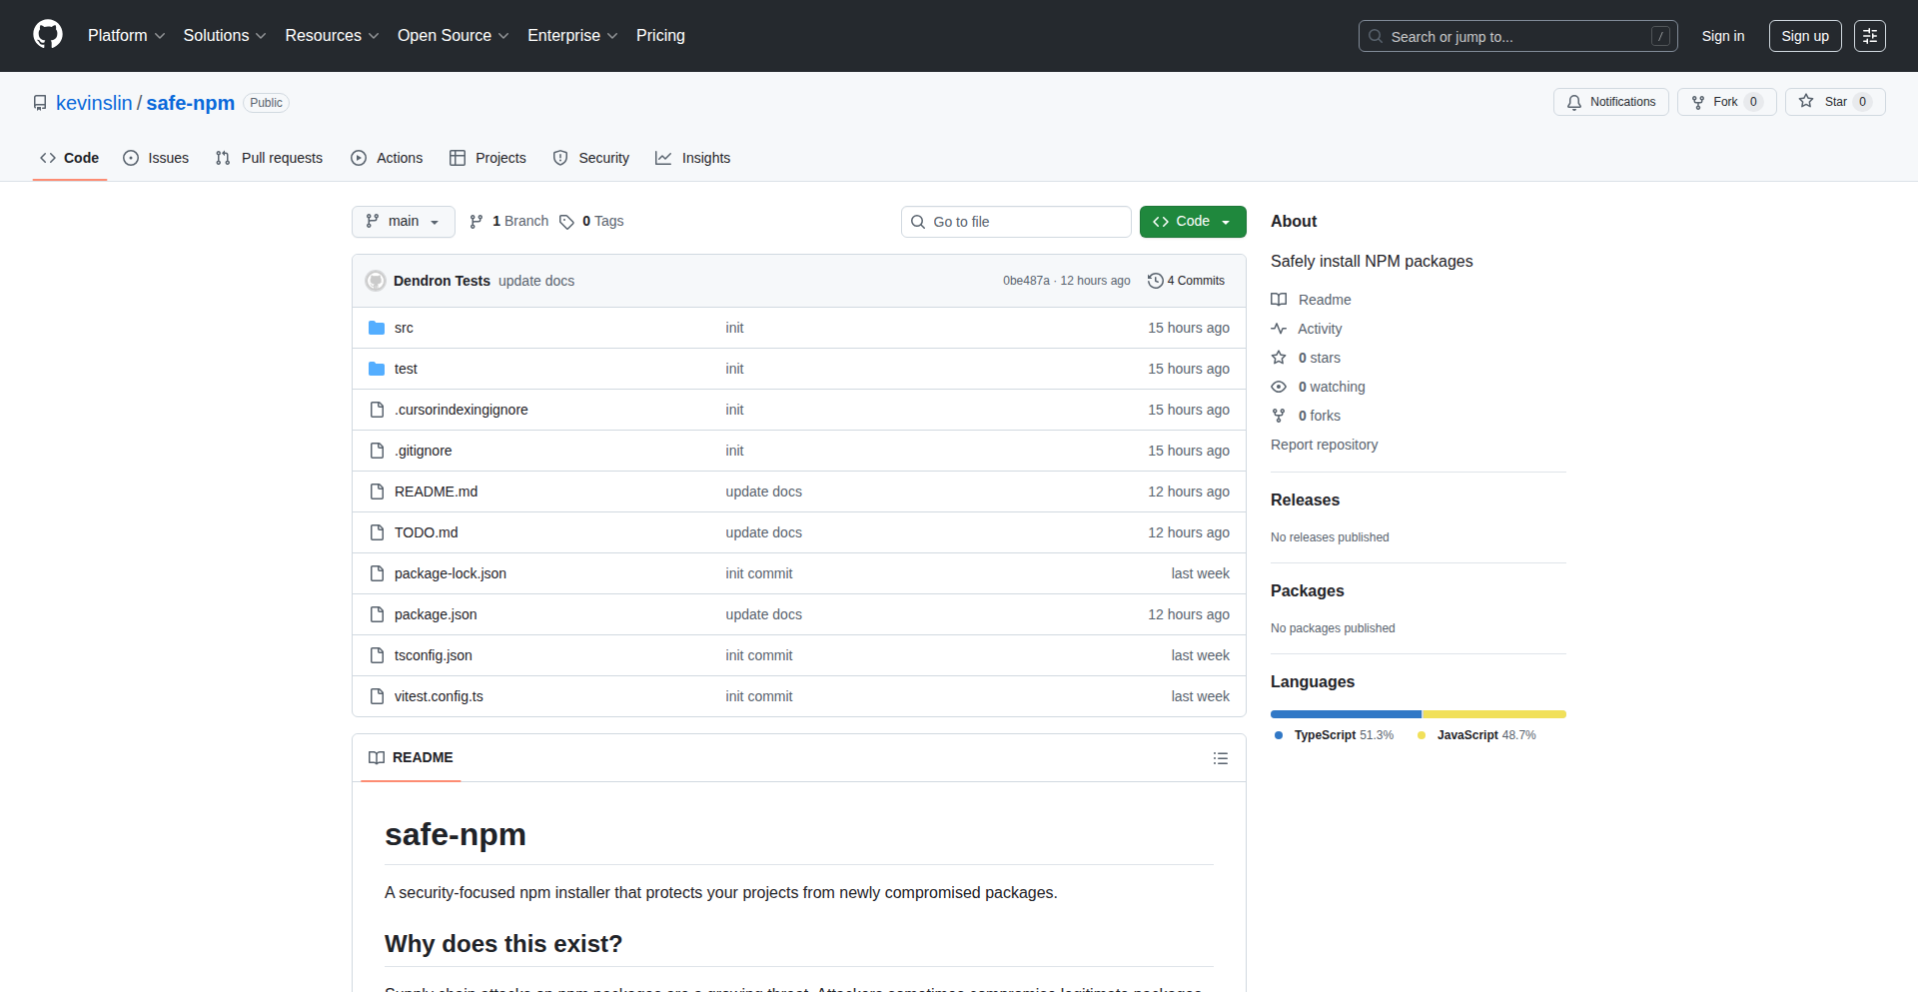Open the green Code dropdown
This screenshot has height=992, width=1918.
(1192, 222)
